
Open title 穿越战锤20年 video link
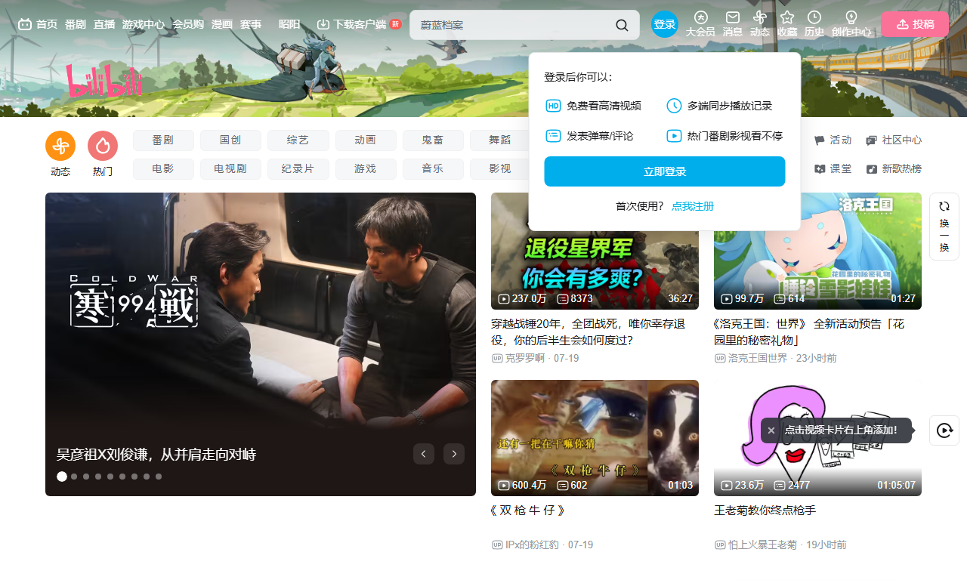(x=589, y=332)
